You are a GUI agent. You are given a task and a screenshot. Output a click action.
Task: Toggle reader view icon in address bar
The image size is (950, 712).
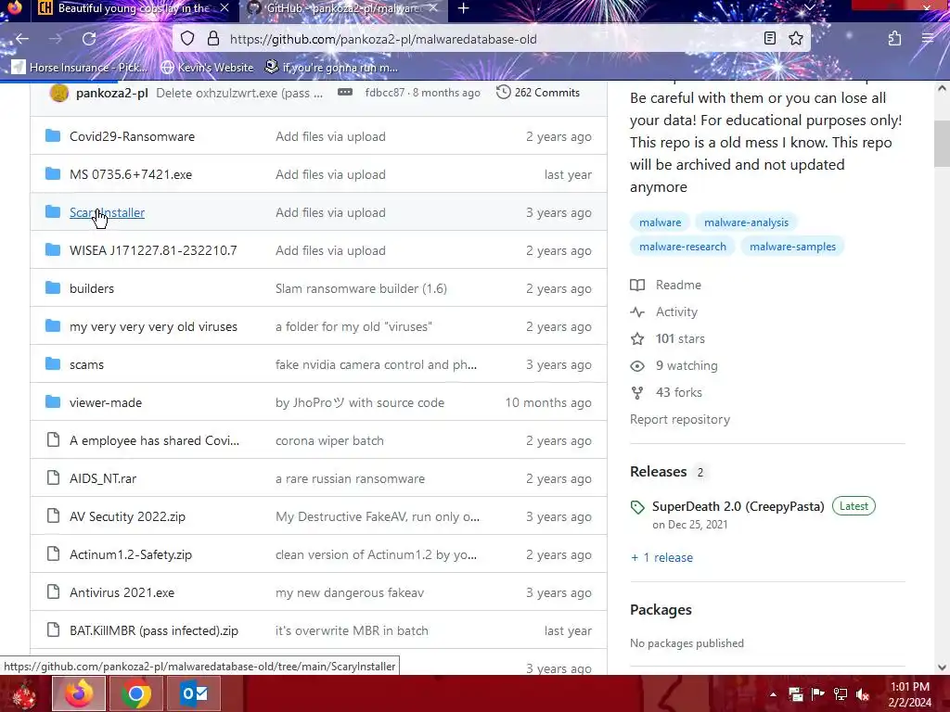click(769, 39)
